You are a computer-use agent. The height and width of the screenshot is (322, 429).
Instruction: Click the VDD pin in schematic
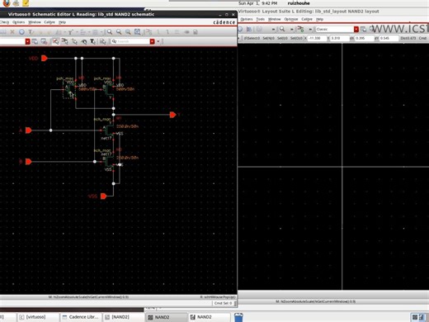tap(45, 58)
